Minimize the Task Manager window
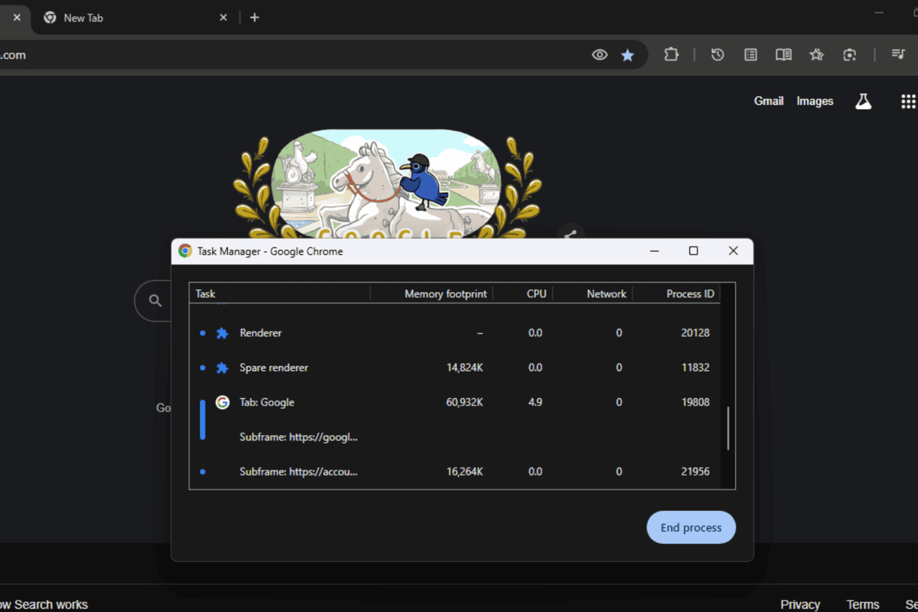 654,251
